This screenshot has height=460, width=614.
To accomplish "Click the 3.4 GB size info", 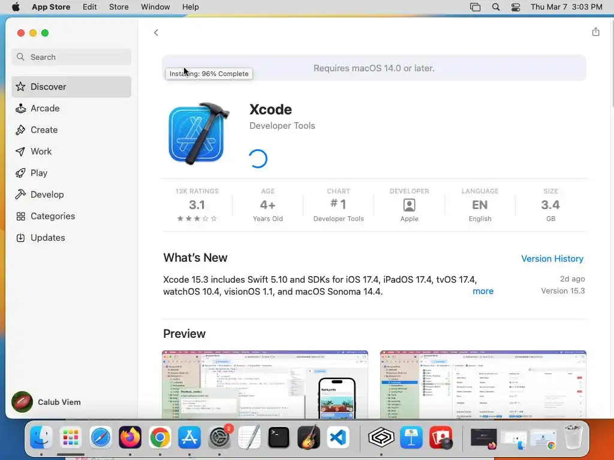I will 550,205.
